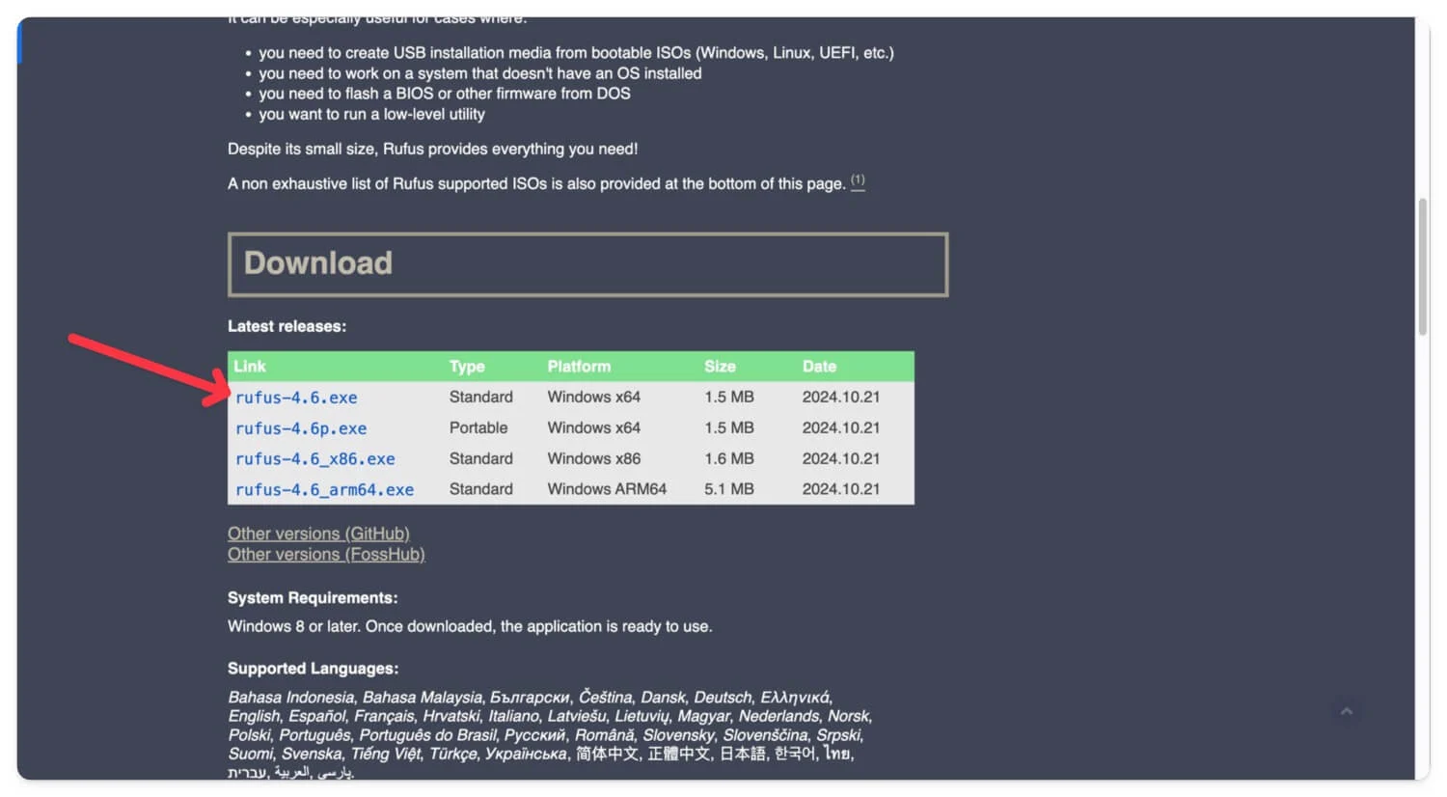Viewport: 1447px width, 797px height.
Task: Select the Date column header
Action: click(819, 367)
